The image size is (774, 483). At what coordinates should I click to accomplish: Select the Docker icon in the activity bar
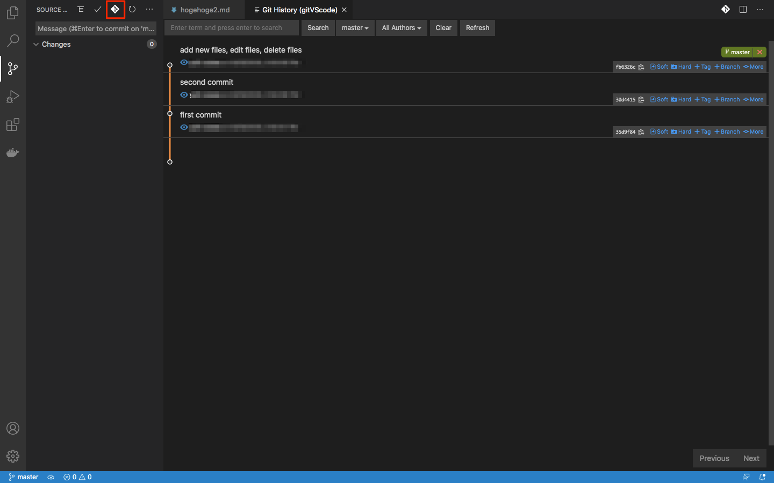13,152
